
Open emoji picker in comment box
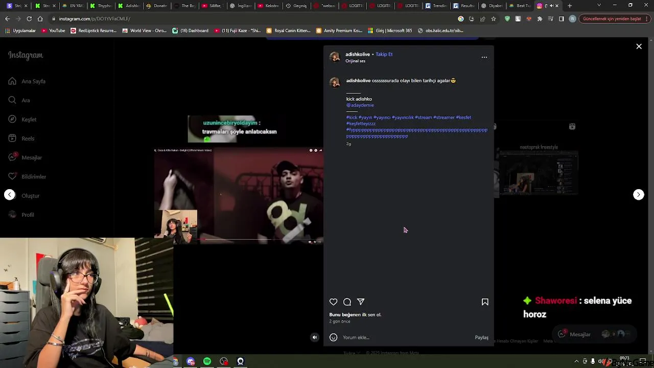[x=333, y=337]
